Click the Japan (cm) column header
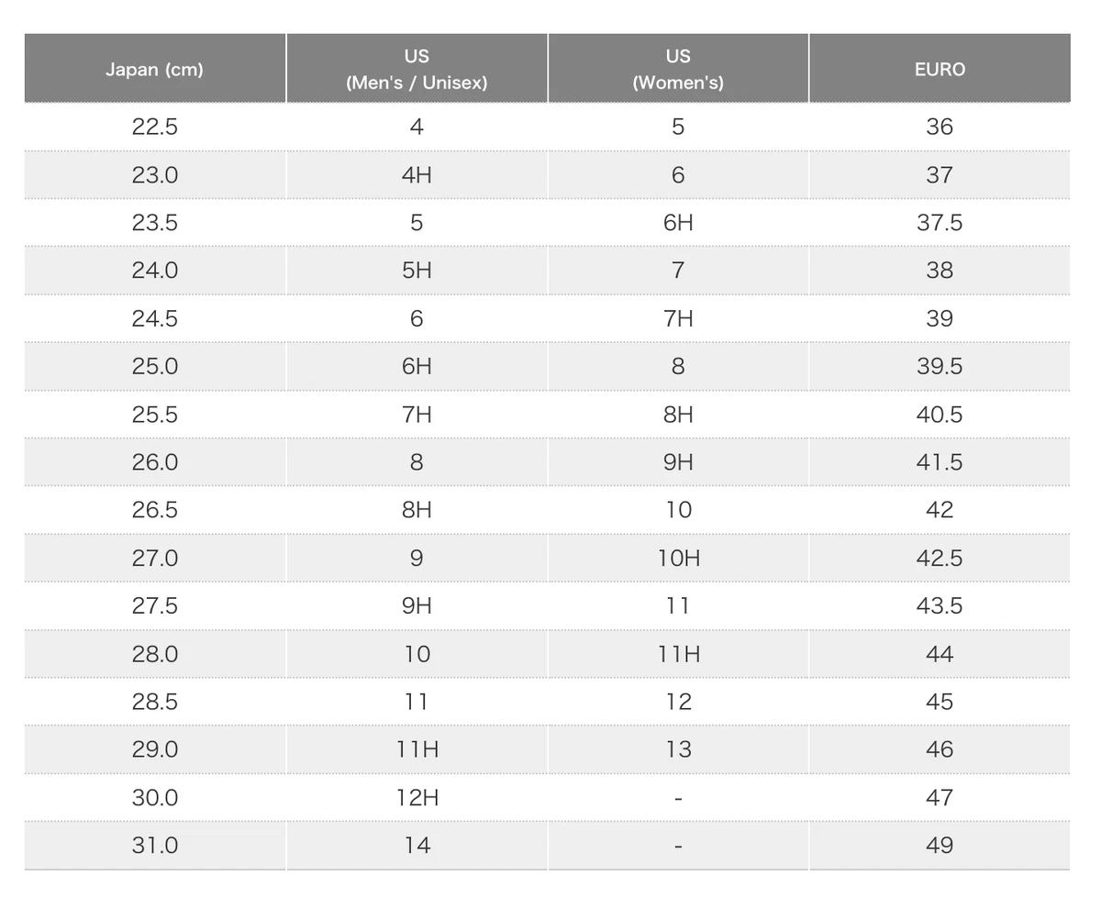Viewport: 1101px width, 909px height. click(x=154, y=69)
